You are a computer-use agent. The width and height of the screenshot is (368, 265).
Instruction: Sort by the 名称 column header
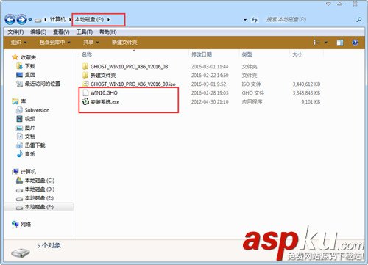[87, 54]
